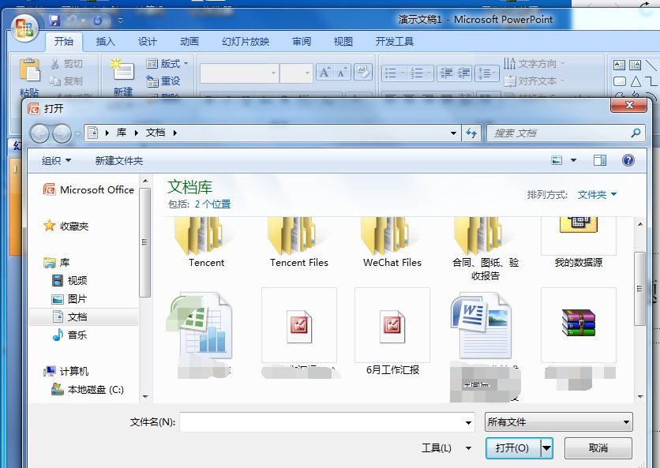This screenshot has width=660, height=468.
Task: Click the refresh icon beside the address bar
Action: (472, 133)
